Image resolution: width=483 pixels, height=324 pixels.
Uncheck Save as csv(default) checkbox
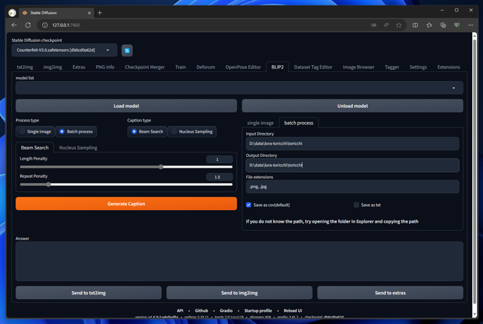click(249, 205)
